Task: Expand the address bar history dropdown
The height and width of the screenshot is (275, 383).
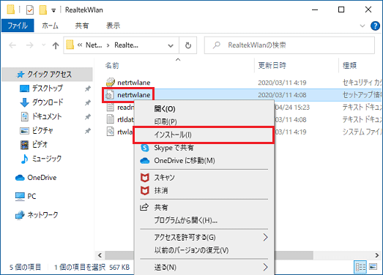Action: pos(171,45)
